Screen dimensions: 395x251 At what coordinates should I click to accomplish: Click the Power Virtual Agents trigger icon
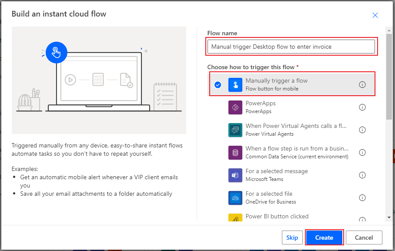tap(235, 130)
